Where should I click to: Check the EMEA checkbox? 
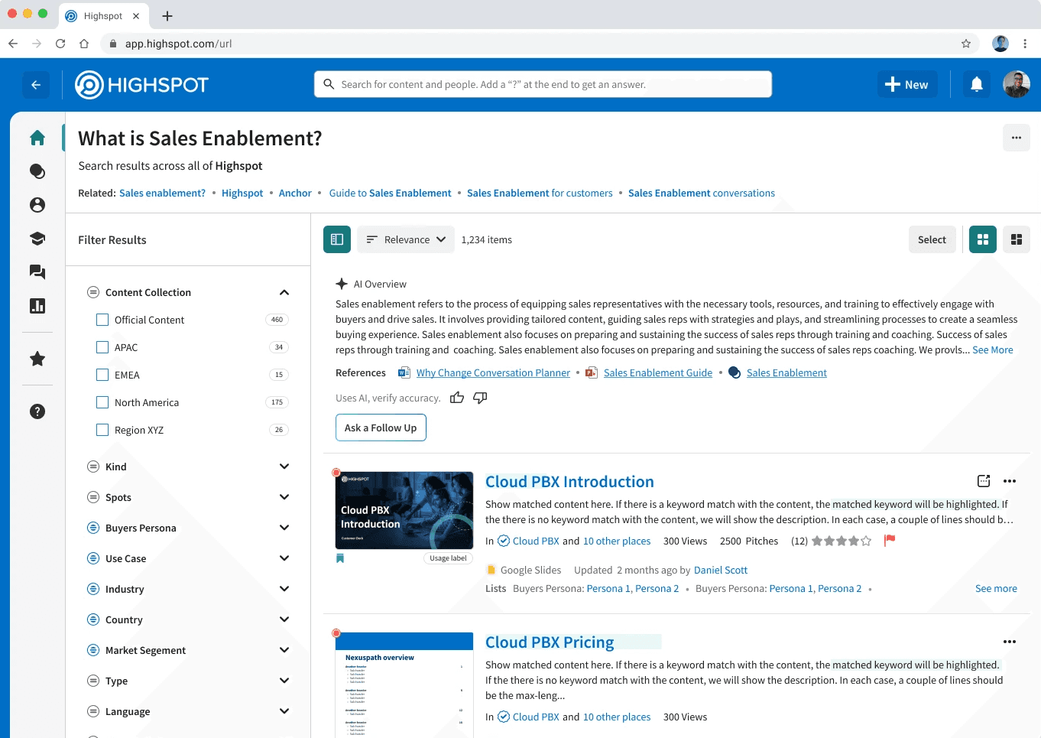[x=102, y=375]
